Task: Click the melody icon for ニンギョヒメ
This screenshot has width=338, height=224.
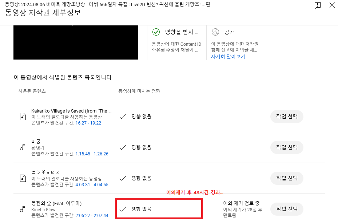Action: (x=23, y=178)
